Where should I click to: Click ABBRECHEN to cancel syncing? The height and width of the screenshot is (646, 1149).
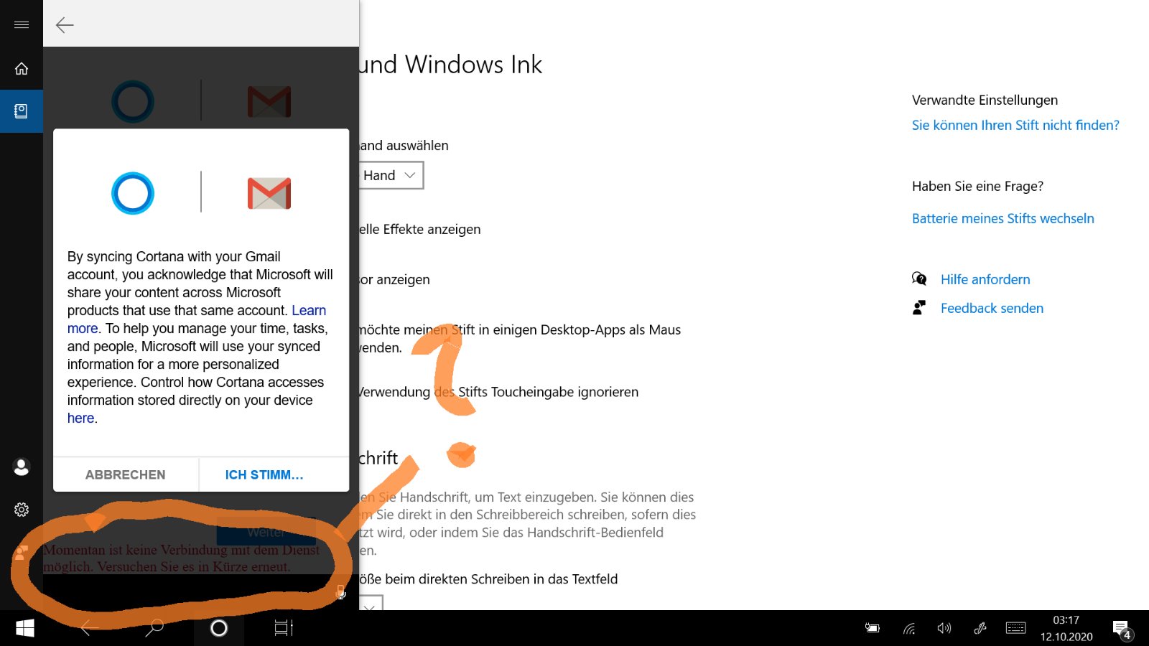pos(126,474)
